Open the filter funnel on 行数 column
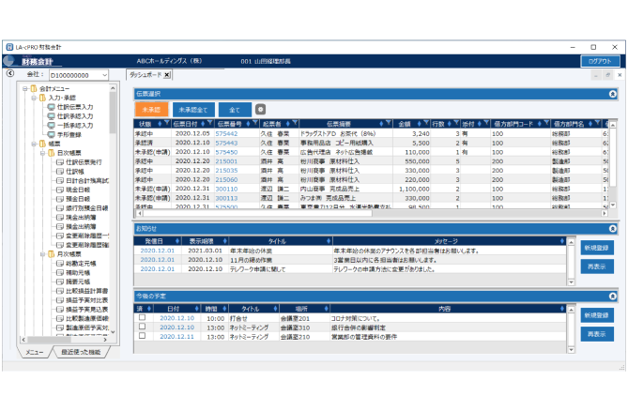 (x=456, y=123)
